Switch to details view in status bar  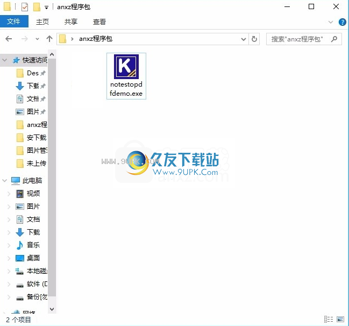coord(329,320)
